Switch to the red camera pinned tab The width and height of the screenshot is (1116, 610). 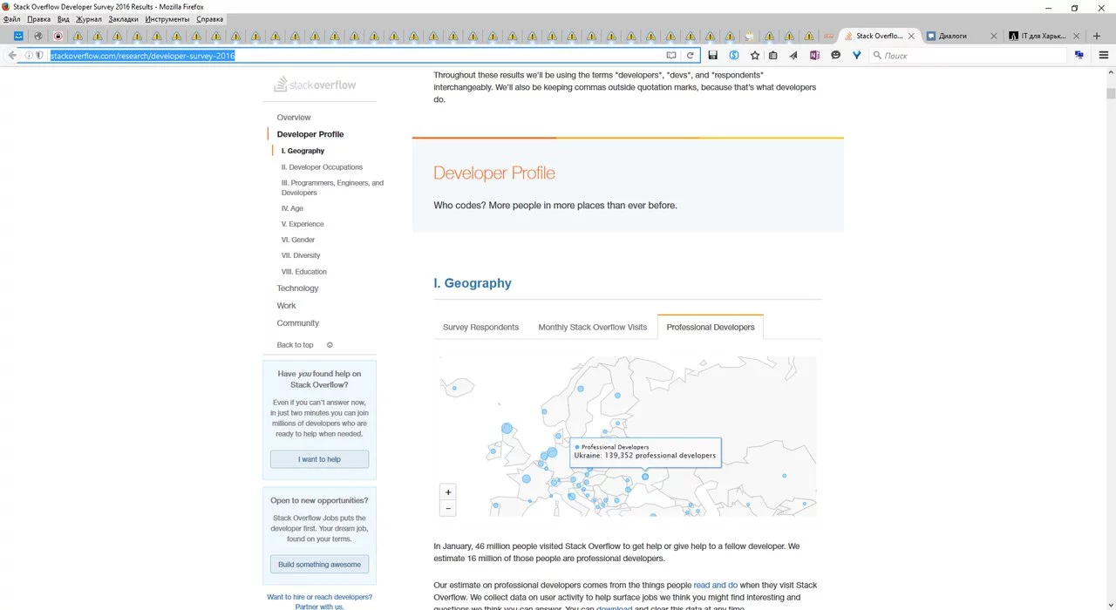click(58, 36)
